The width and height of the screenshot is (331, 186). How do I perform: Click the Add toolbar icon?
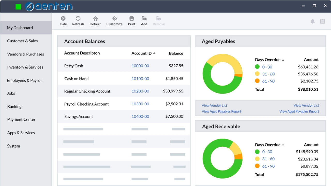click(144, 19)
